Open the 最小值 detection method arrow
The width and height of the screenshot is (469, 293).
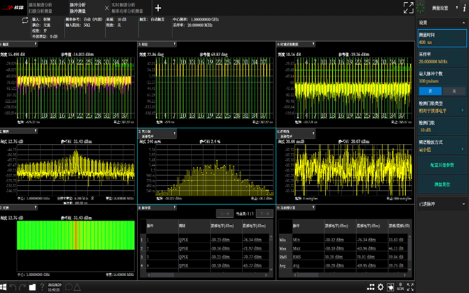(463, 149)
